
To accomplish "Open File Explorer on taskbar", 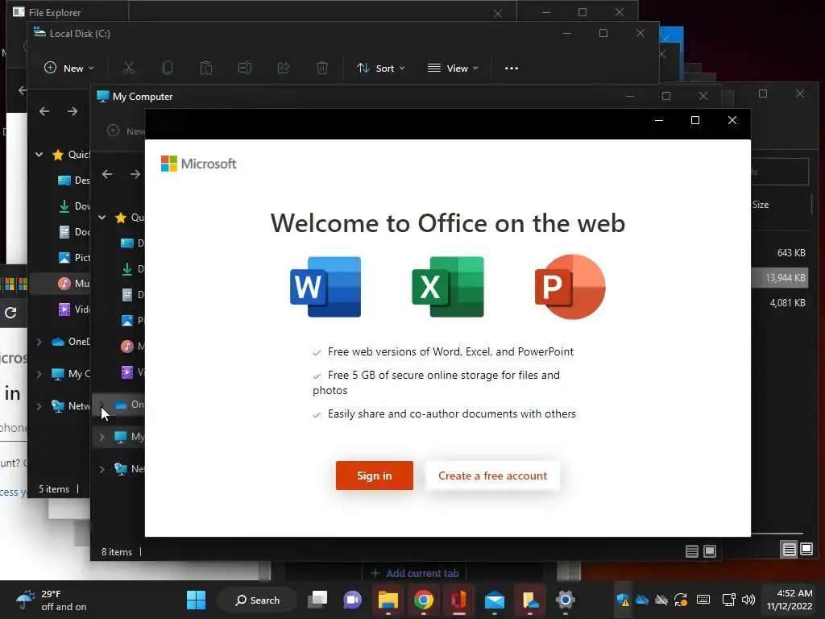I will click(388, 600).
